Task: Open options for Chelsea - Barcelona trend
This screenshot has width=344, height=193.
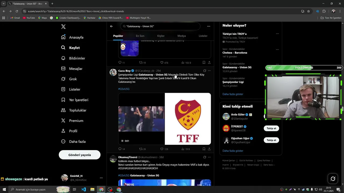Action: pyautogui.click(x=277, y=50)
